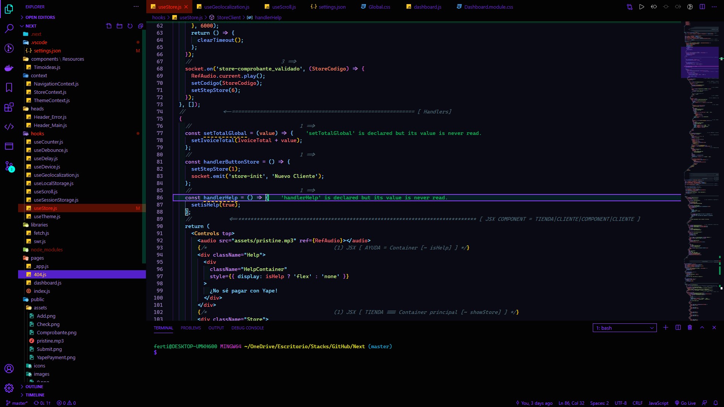This screenshot has width=724, height=407.
Task: Open the Manage settings gear
Action: click(9, 388)
